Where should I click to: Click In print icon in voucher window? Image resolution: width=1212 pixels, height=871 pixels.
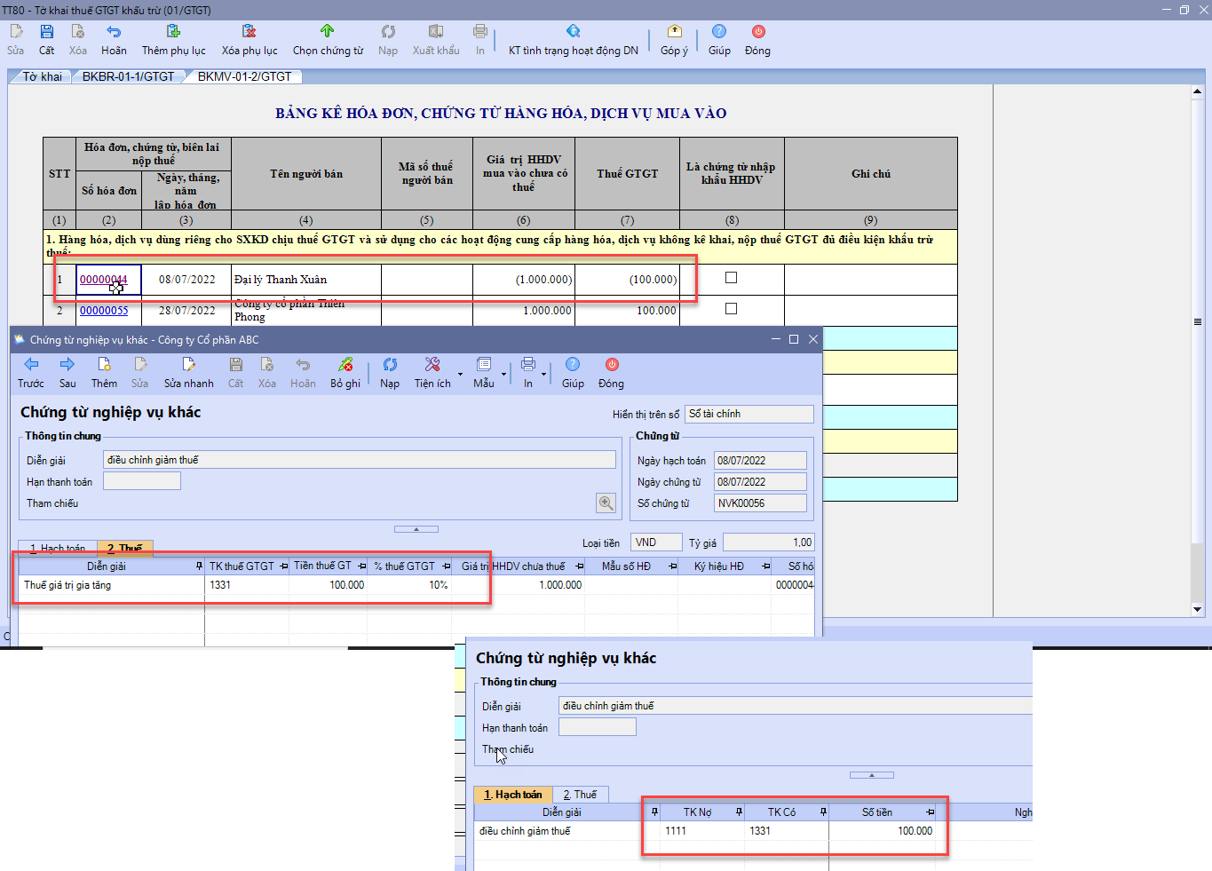[x=528, y=364]
